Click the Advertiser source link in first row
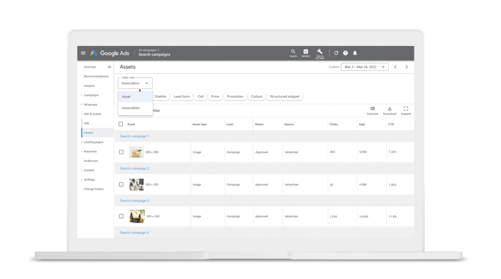 [291, 152]
